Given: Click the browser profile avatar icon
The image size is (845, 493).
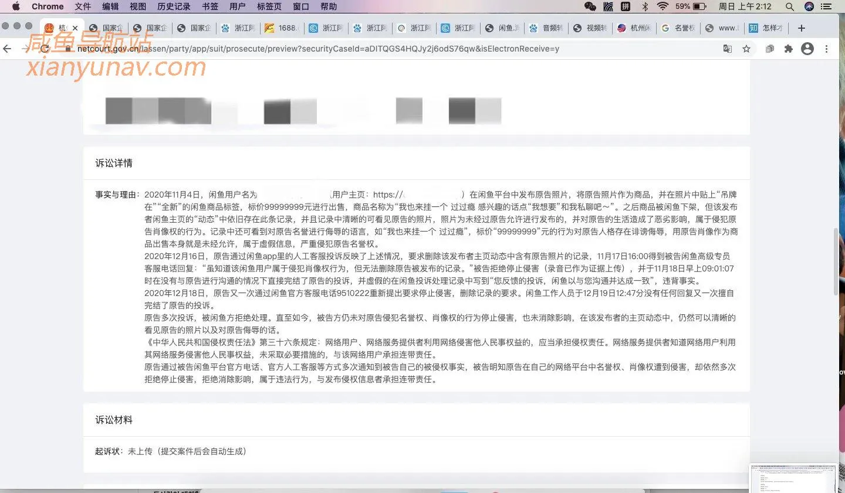Looking at the screenshot, I should [x=807, y=49].
